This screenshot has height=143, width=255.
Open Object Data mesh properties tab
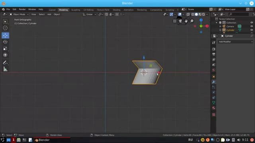(x=214, y=103)
